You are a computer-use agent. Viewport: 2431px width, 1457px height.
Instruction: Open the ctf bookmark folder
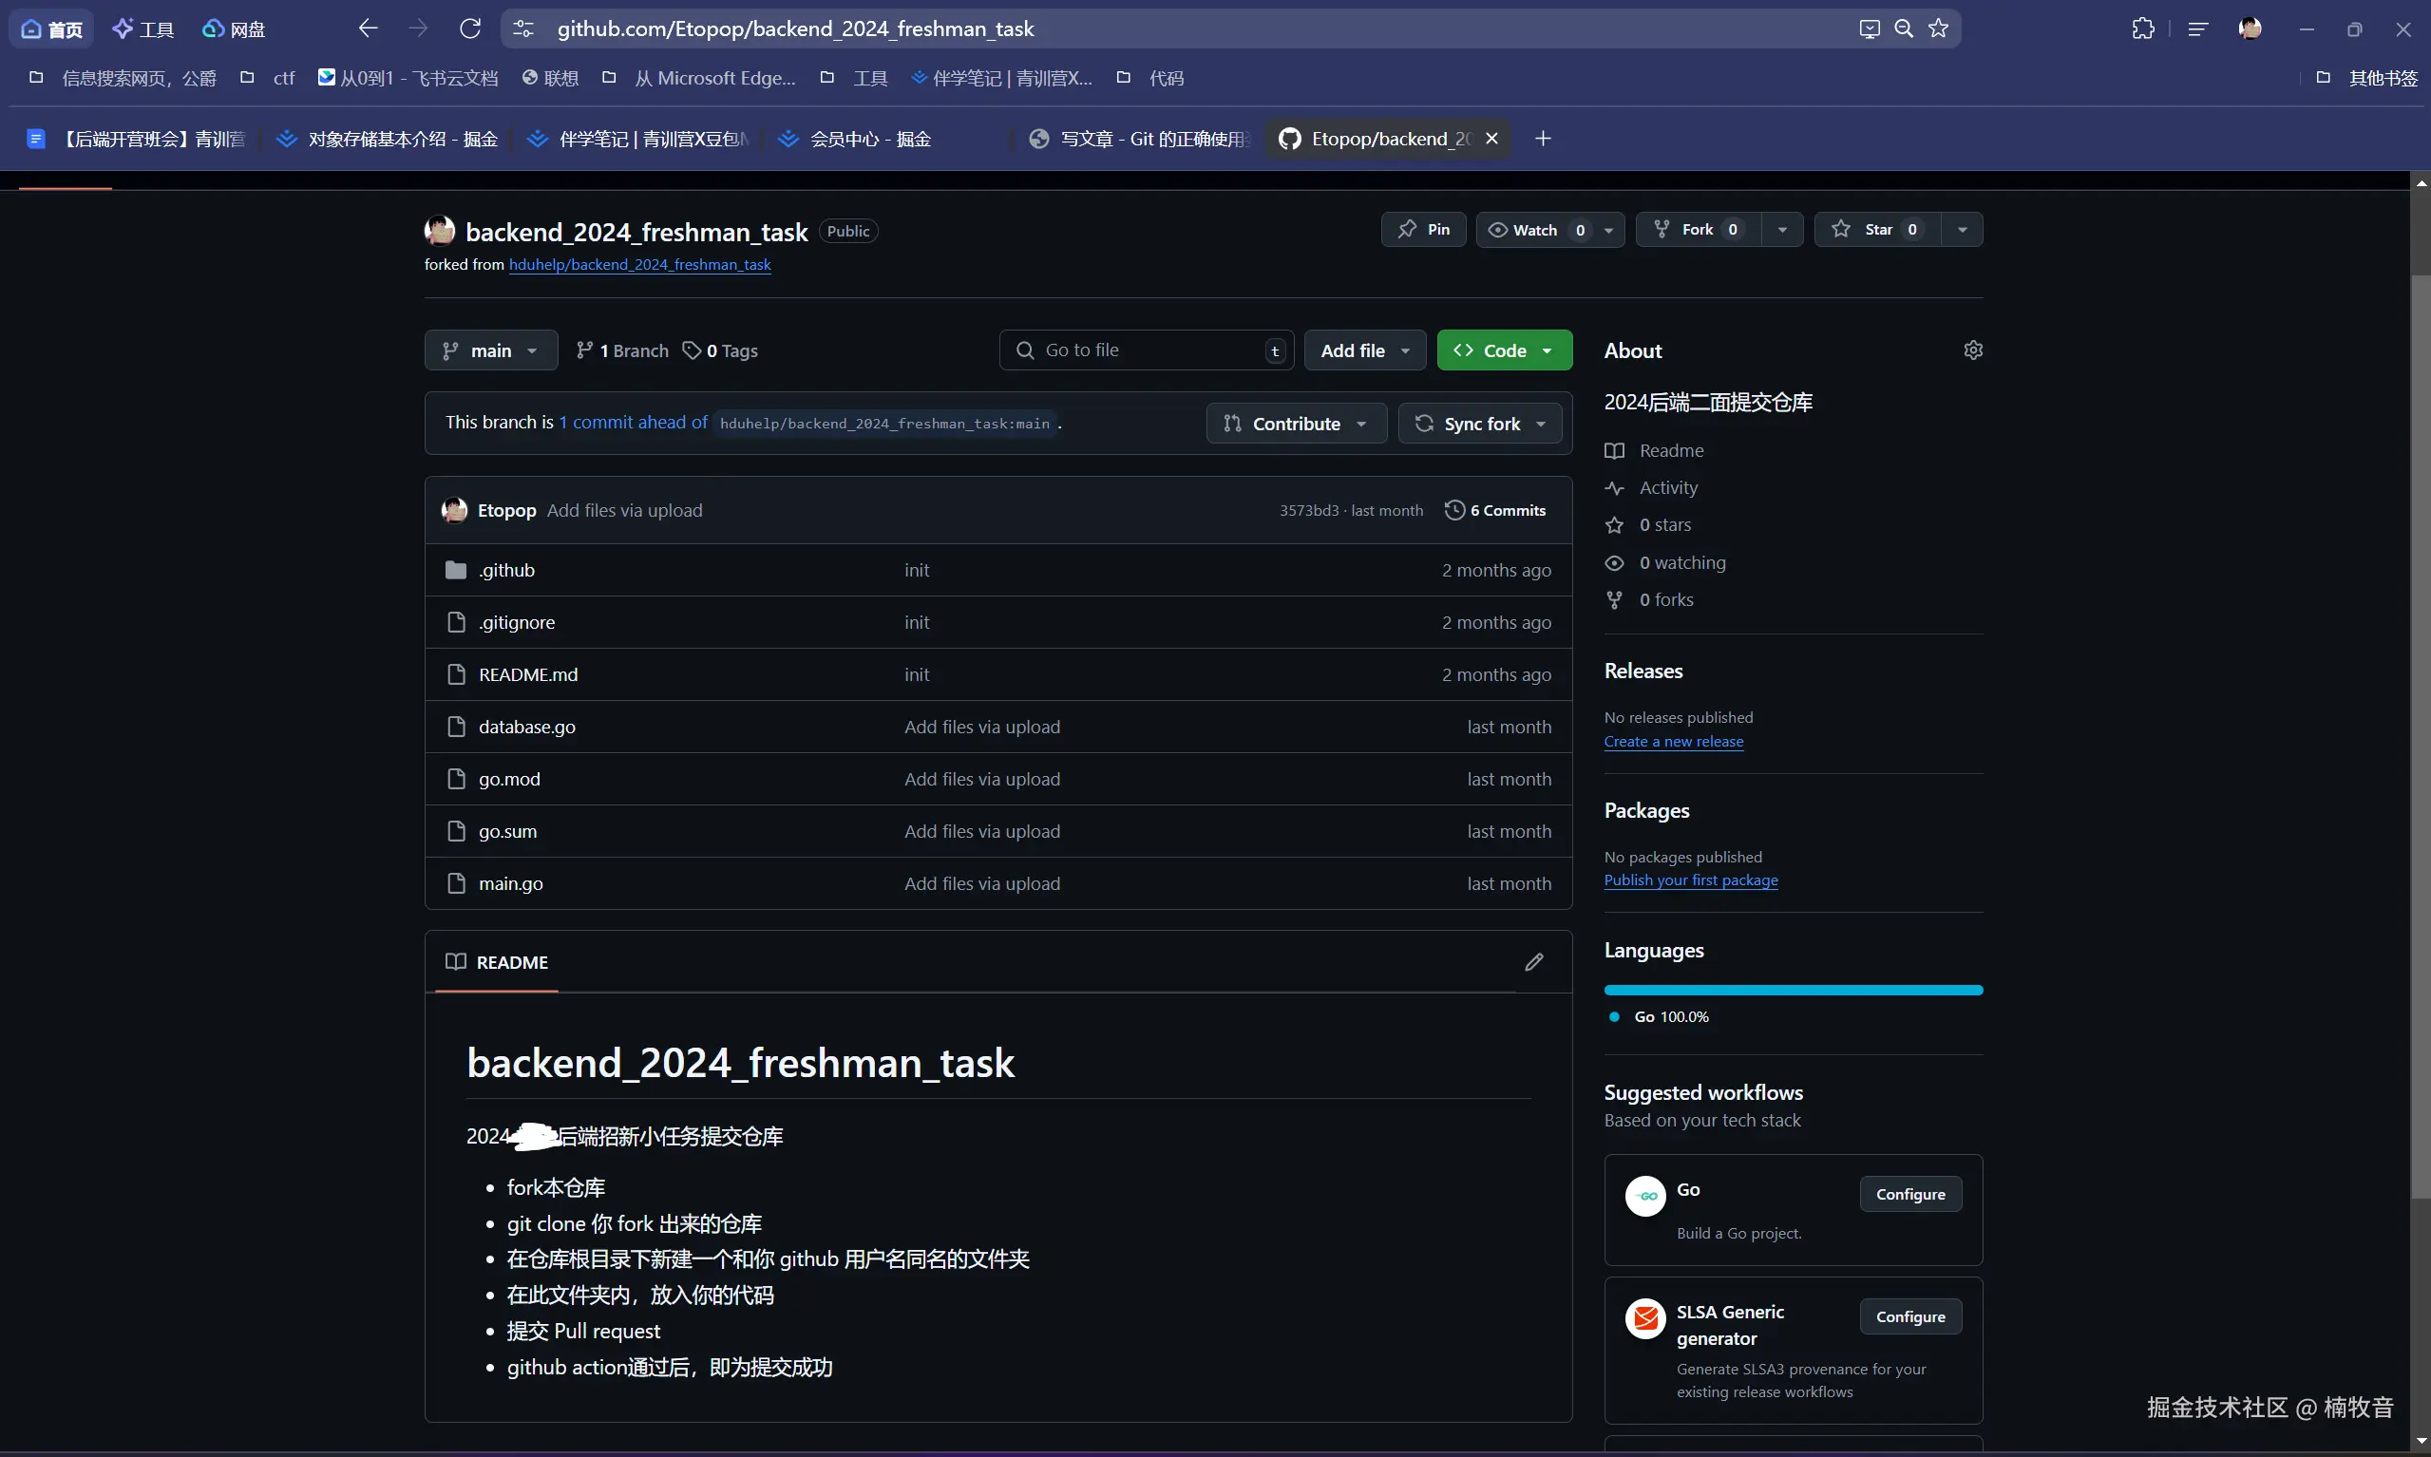pos(268,78)
